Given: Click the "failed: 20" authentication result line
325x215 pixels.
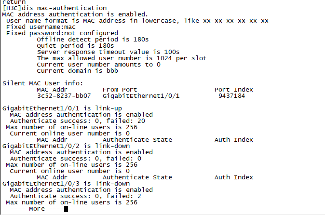Looking at the screenshot, I should (x=78, y=121).
